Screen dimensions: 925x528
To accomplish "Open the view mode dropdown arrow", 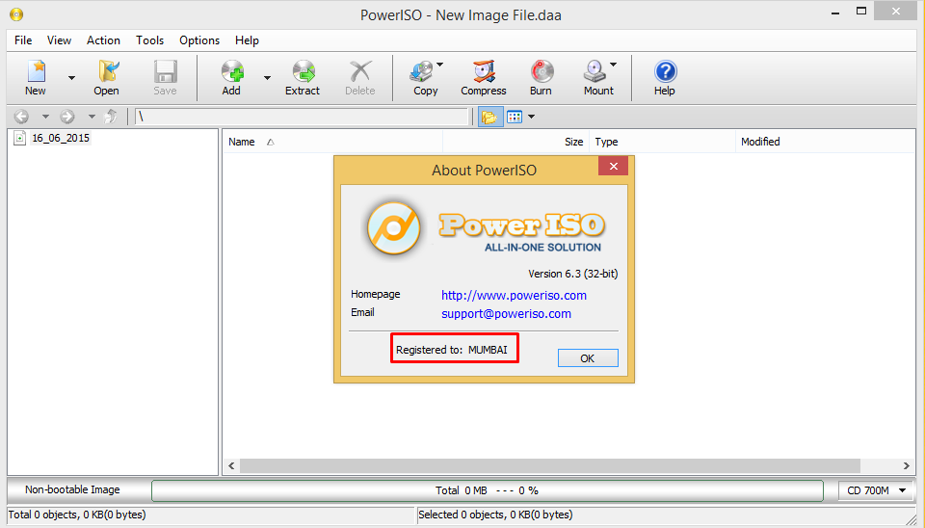I will pyautogui.click(x=532, y=117).
